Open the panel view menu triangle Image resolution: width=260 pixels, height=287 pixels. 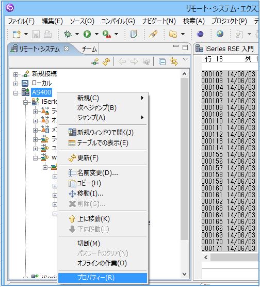185,59
